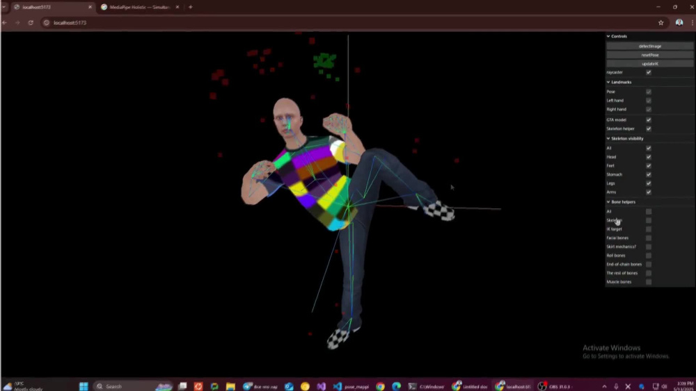696x391 pixels.
Task: Switch to the C:\Windows terminal window
Action: point(426,386)
